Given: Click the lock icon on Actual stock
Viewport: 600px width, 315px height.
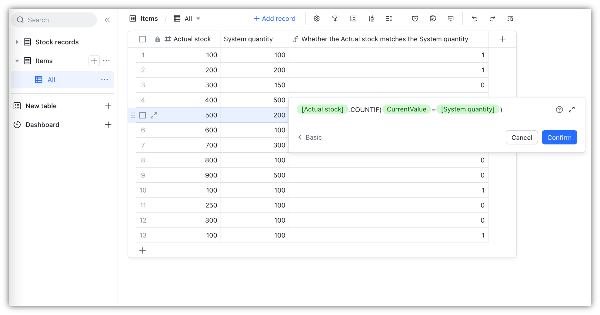Looking at the screenshot, I should click(158, 39).
